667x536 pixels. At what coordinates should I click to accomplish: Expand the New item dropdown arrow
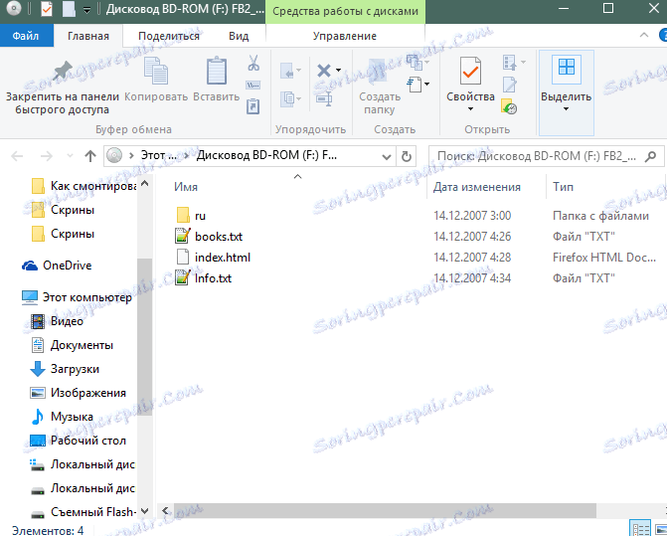[426, 63]
